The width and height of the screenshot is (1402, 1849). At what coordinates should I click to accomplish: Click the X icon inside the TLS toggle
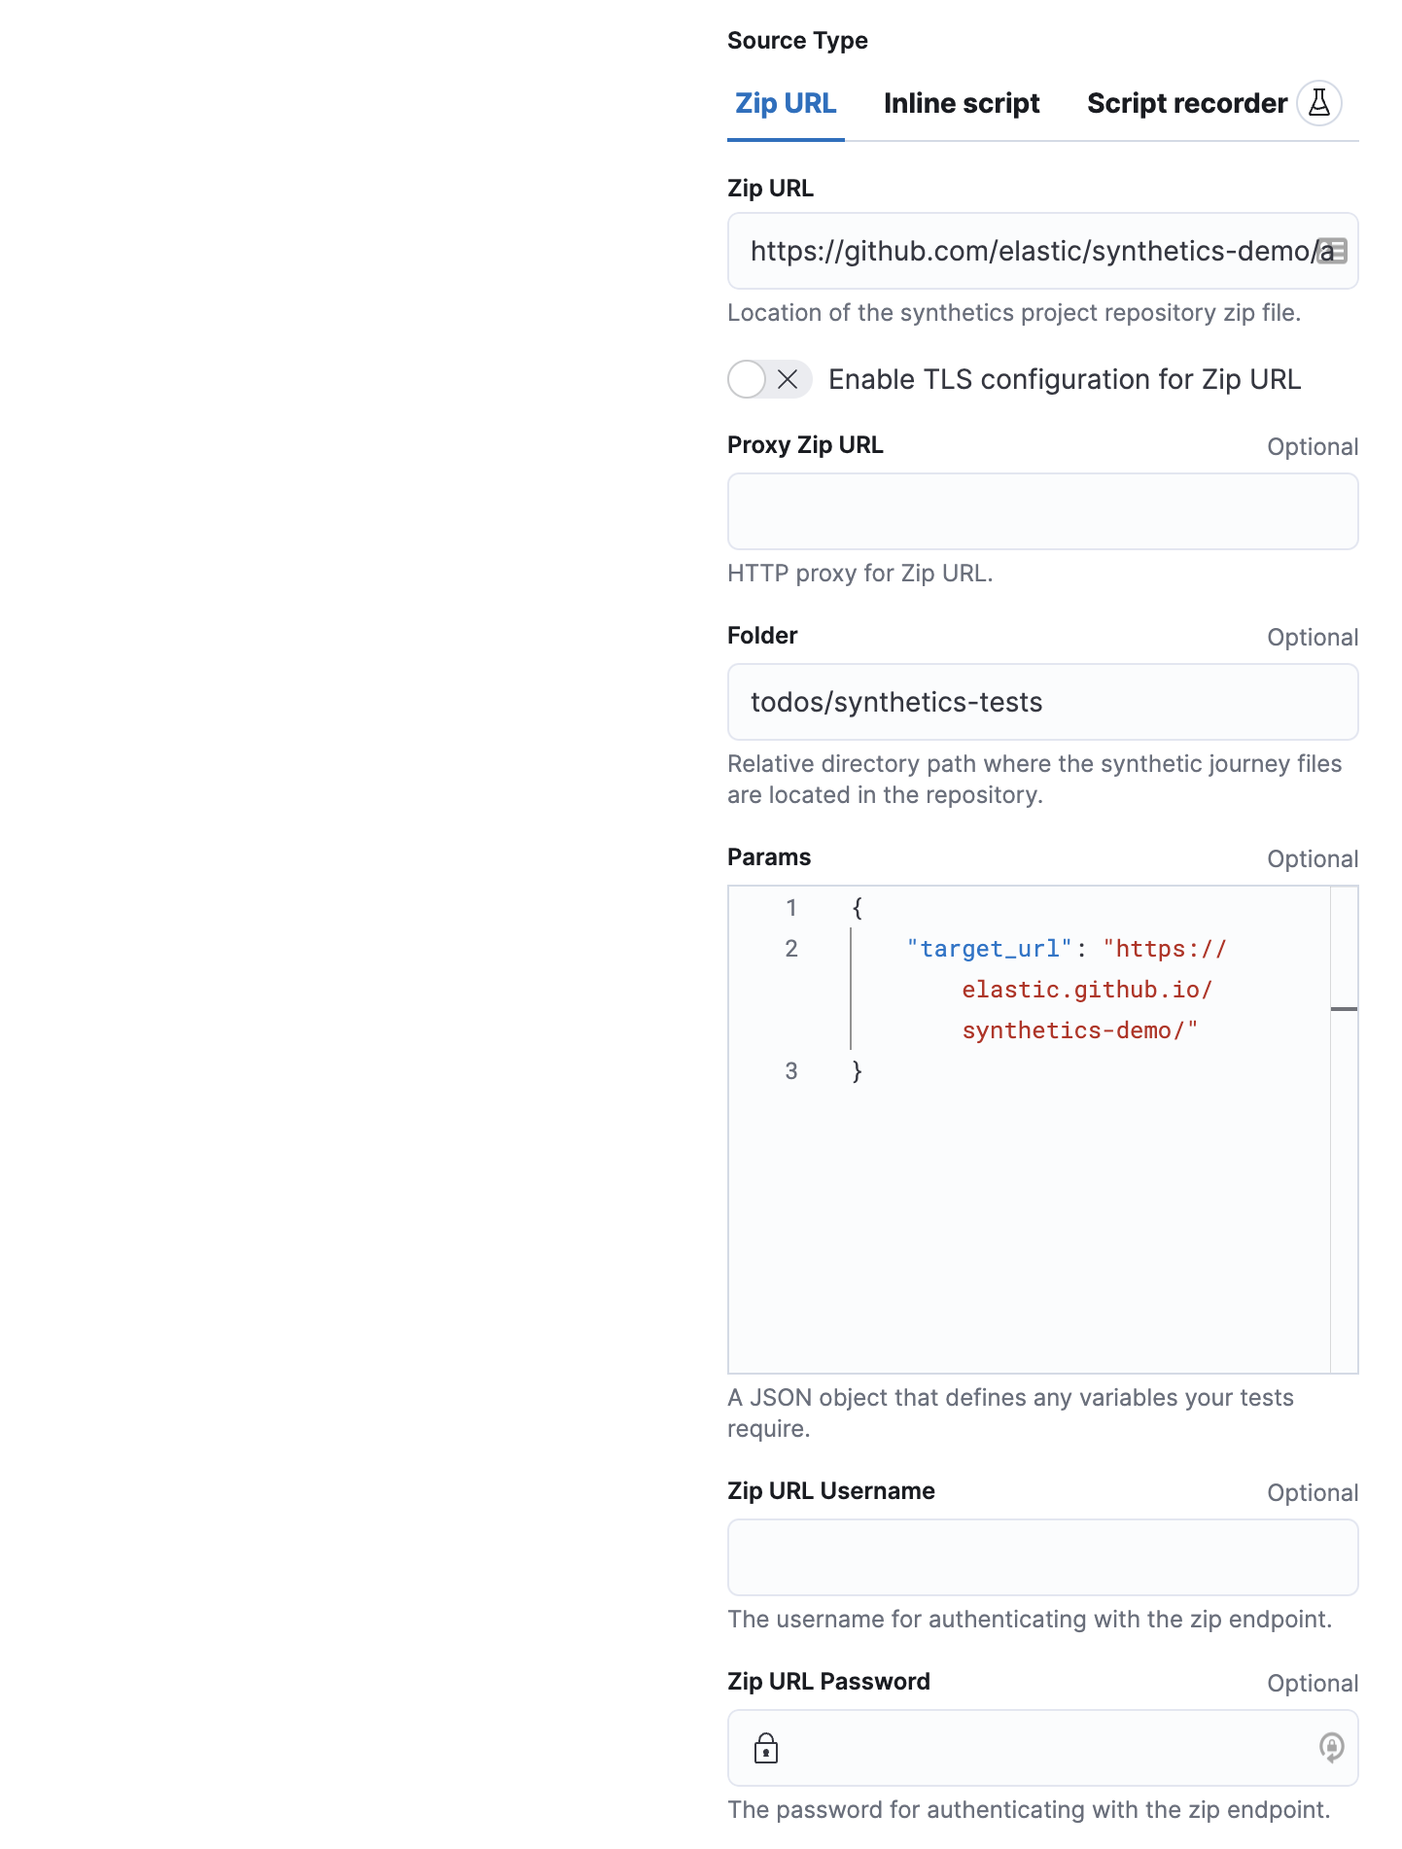coord(787,379)
